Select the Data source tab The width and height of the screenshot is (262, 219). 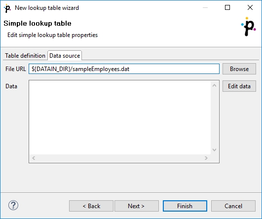pos(65,56)
